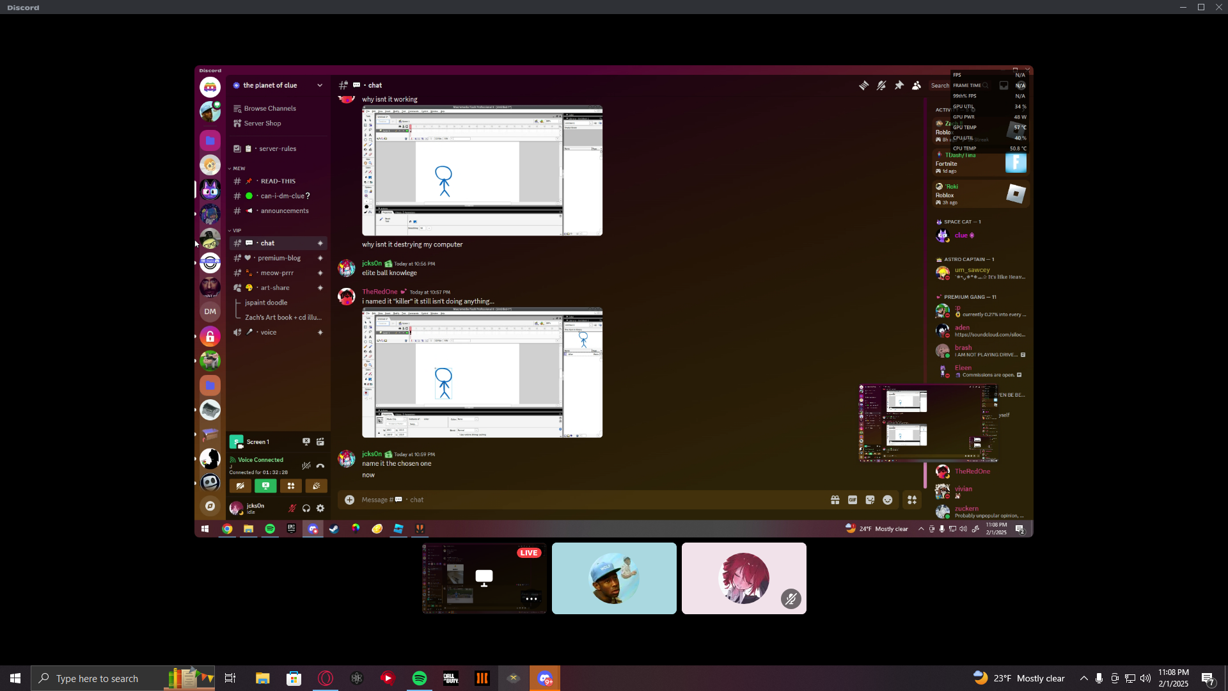This screenshot has height=691, width=1228.
Task: Click the Threads icon in chat header
Action: click(863, 85)
